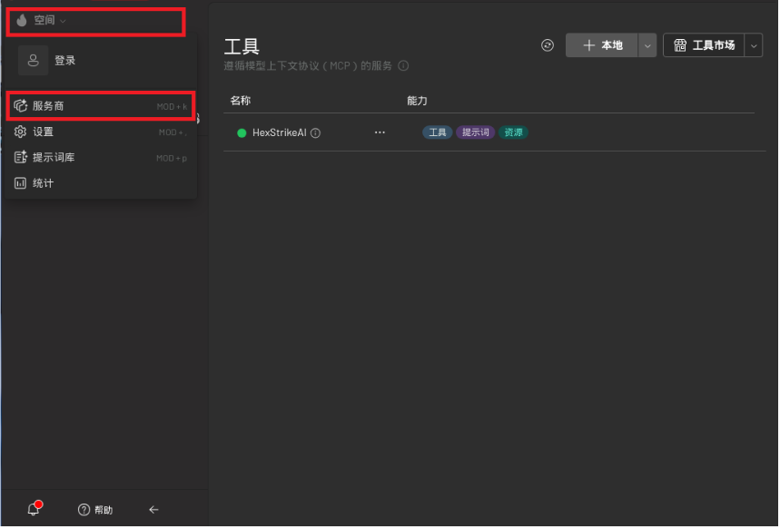Click the refresh icon near 本地 button

click(548, 44)
